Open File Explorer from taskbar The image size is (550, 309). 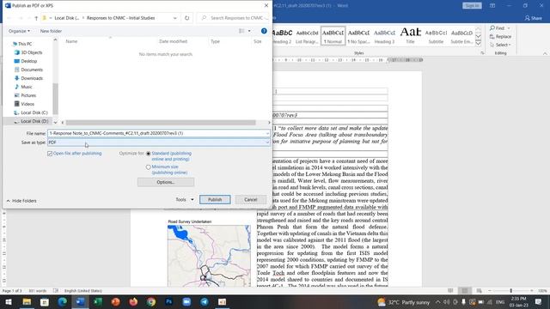pos(27,301)
